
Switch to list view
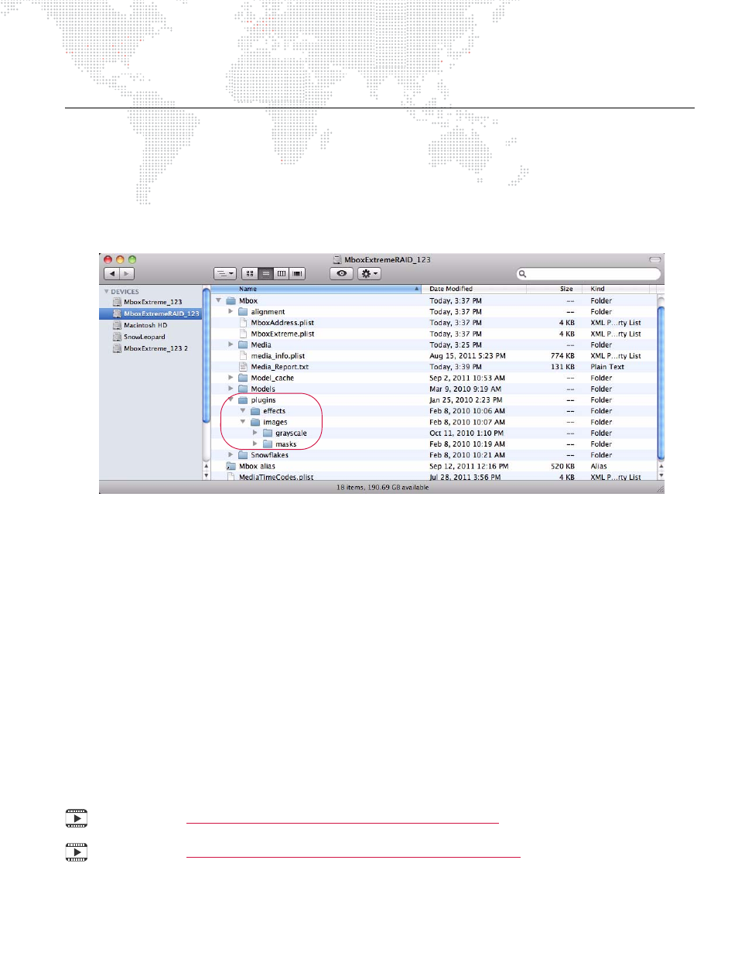click(265, 274)
